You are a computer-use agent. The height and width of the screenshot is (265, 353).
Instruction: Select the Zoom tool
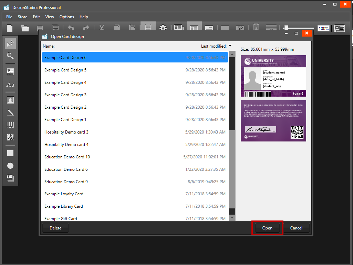pyautogui.click(x=10, y=56)
